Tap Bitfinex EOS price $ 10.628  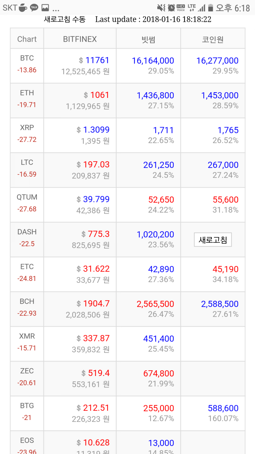(x=93, y=442)
